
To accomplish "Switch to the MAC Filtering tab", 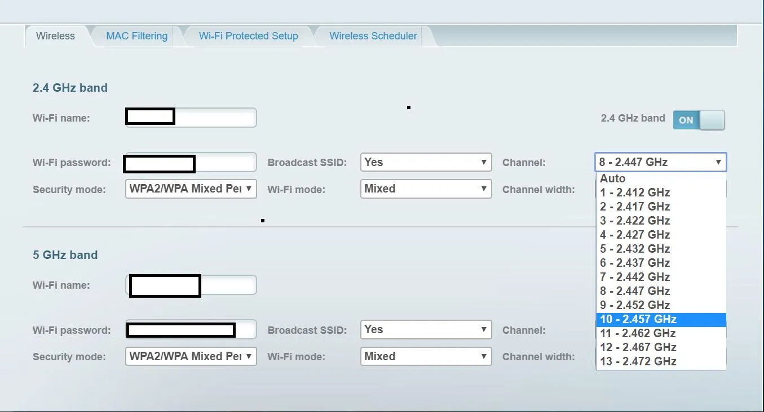I will 137,36.
